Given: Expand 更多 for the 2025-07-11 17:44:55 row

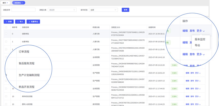Looking at the screenshot, I should click(x=198, y=89).
